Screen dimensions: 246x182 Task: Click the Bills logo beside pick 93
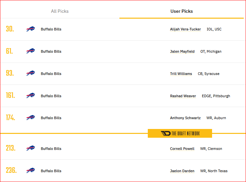(x=31, y=73)
